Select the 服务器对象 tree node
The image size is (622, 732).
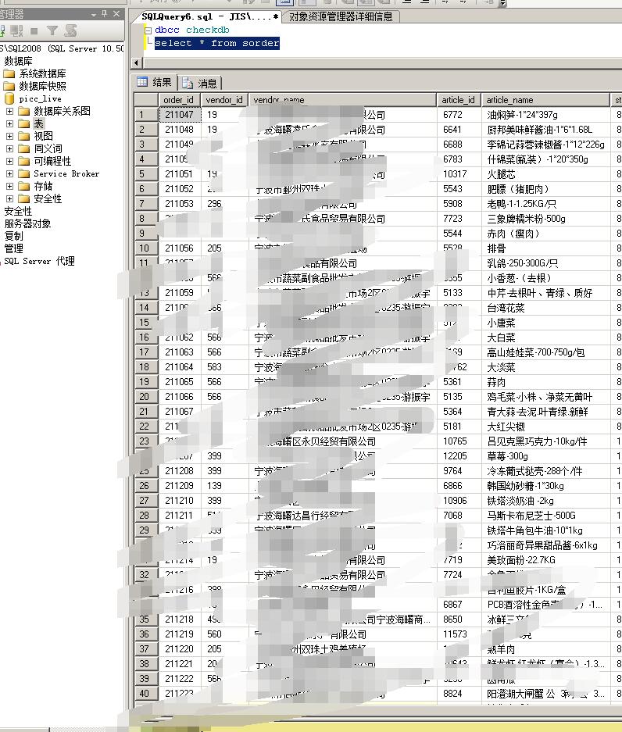[x=27, y=223]
